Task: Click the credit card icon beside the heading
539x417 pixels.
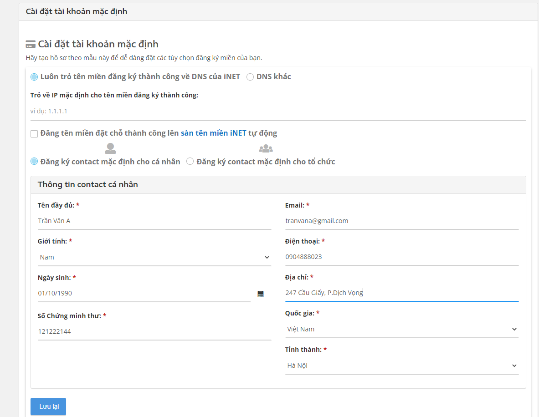Action: click(31, 44)
